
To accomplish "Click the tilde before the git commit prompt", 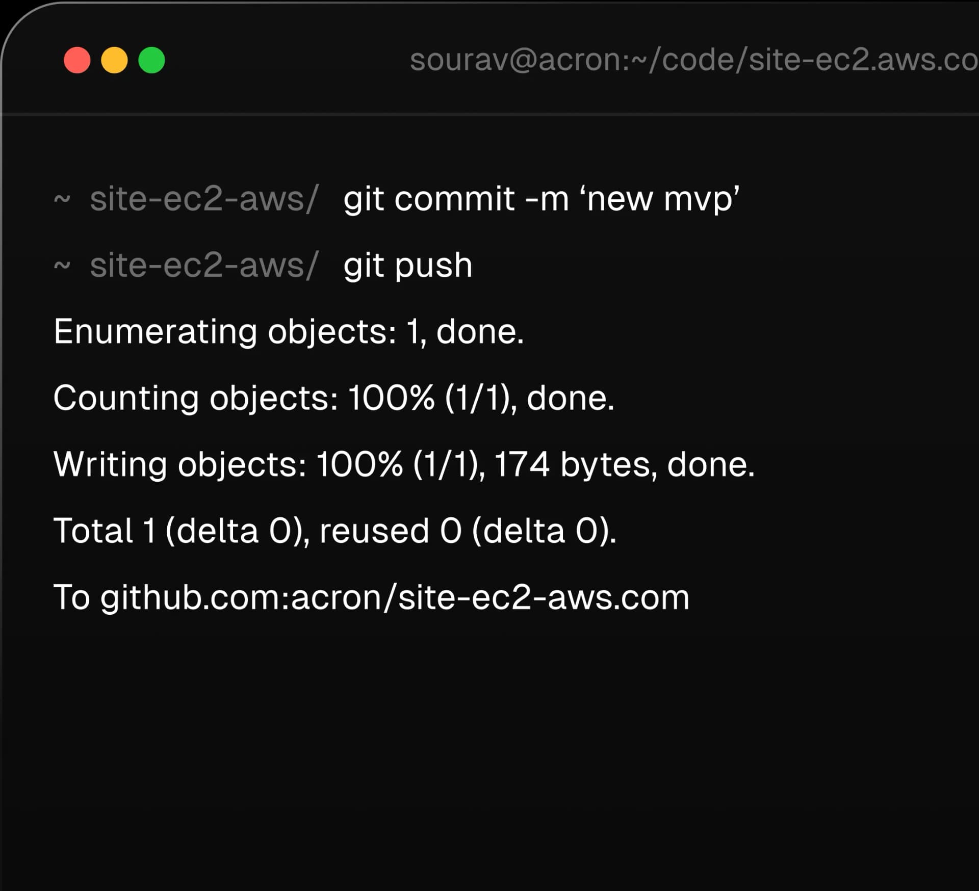I will 62,198.
